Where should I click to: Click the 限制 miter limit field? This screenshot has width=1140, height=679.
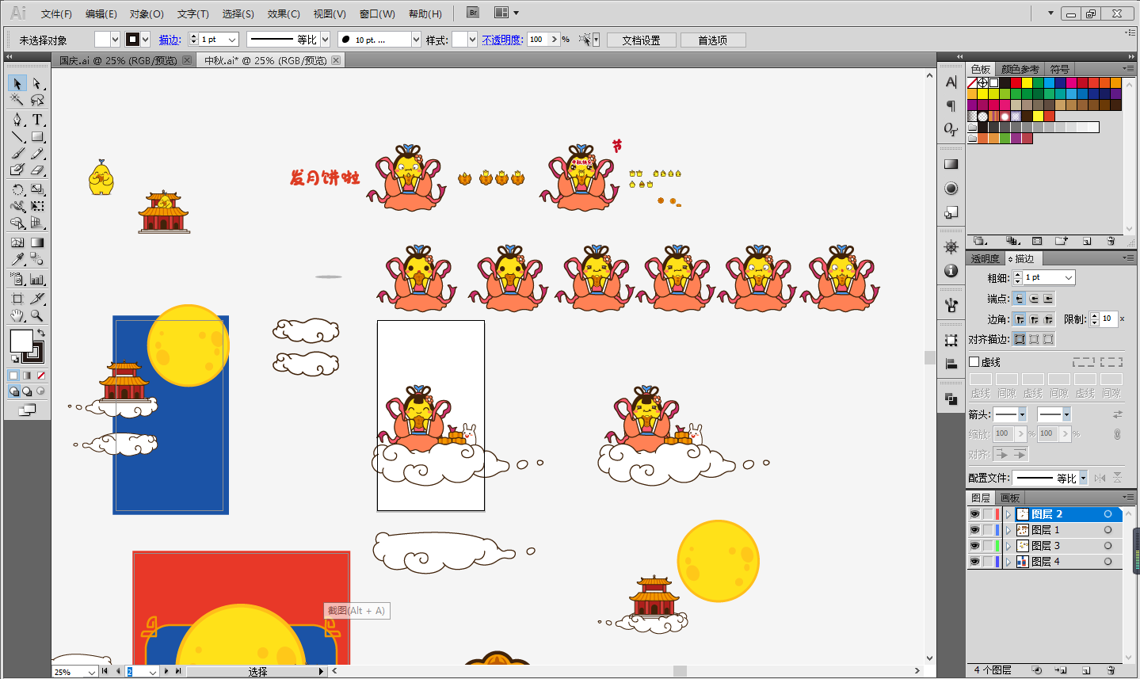pos(1108,319)
